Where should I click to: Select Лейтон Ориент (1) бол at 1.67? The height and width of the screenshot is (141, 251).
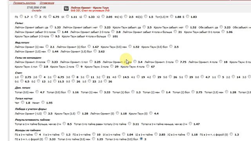(x=89, y=46)
